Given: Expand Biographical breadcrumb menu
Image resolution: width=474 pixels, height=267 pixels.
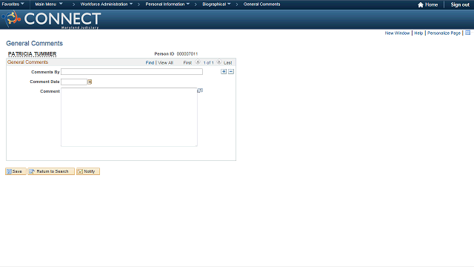Looking at the screenshot, I should (x=216, y=4).
